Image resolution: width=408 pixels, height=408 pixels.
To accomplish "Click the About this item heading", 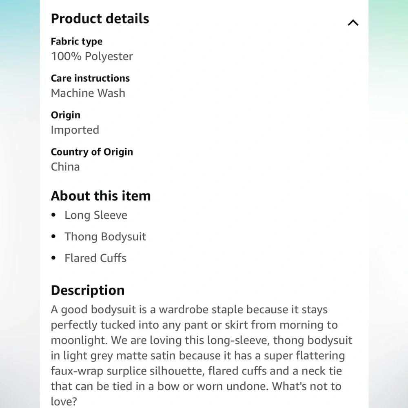I will [x=101, y=196].
